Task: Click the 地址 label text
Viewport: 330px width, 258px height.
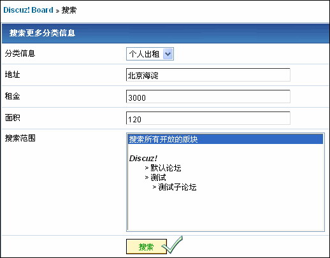Action: 12,75
